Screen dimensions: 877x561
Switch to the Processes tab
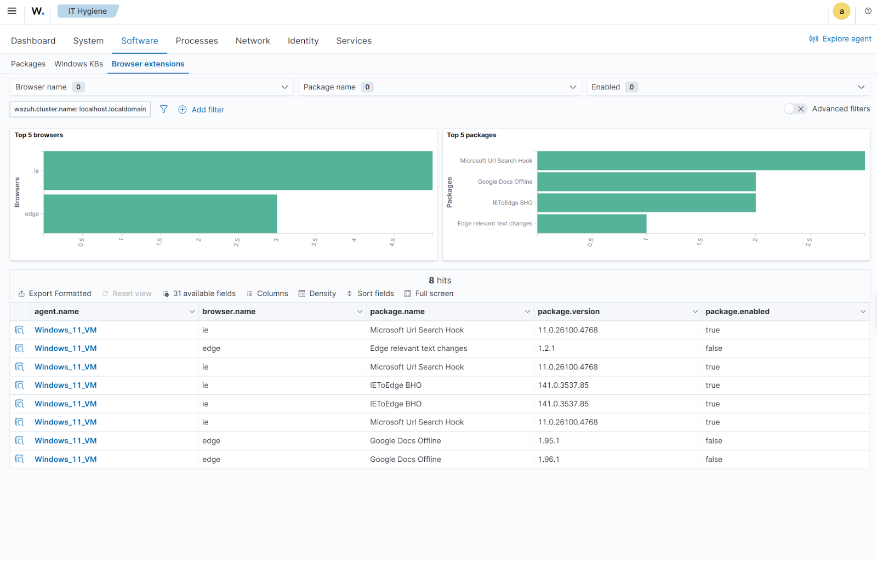pos(197,41)
